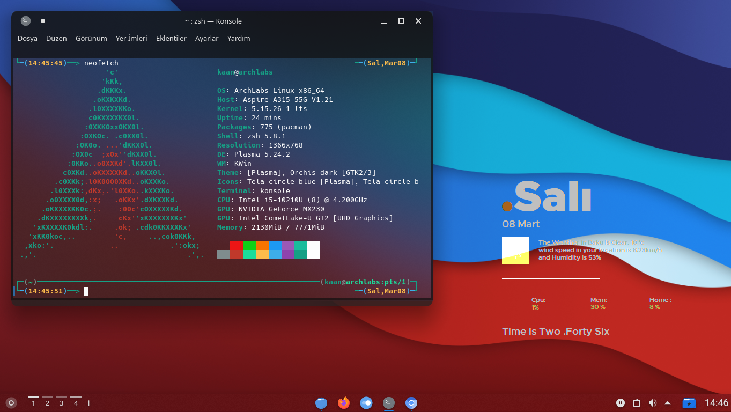Screen dimensions: 731x412
Task: Open the Konsole window menu icon in the title bar
Action: click(x=26, y=21)
